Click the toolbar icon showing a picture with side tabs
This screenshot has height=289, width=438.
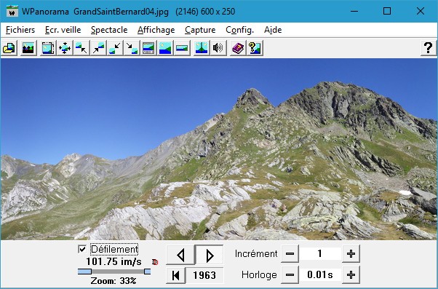pyautogui.click(x=48, y=48)
